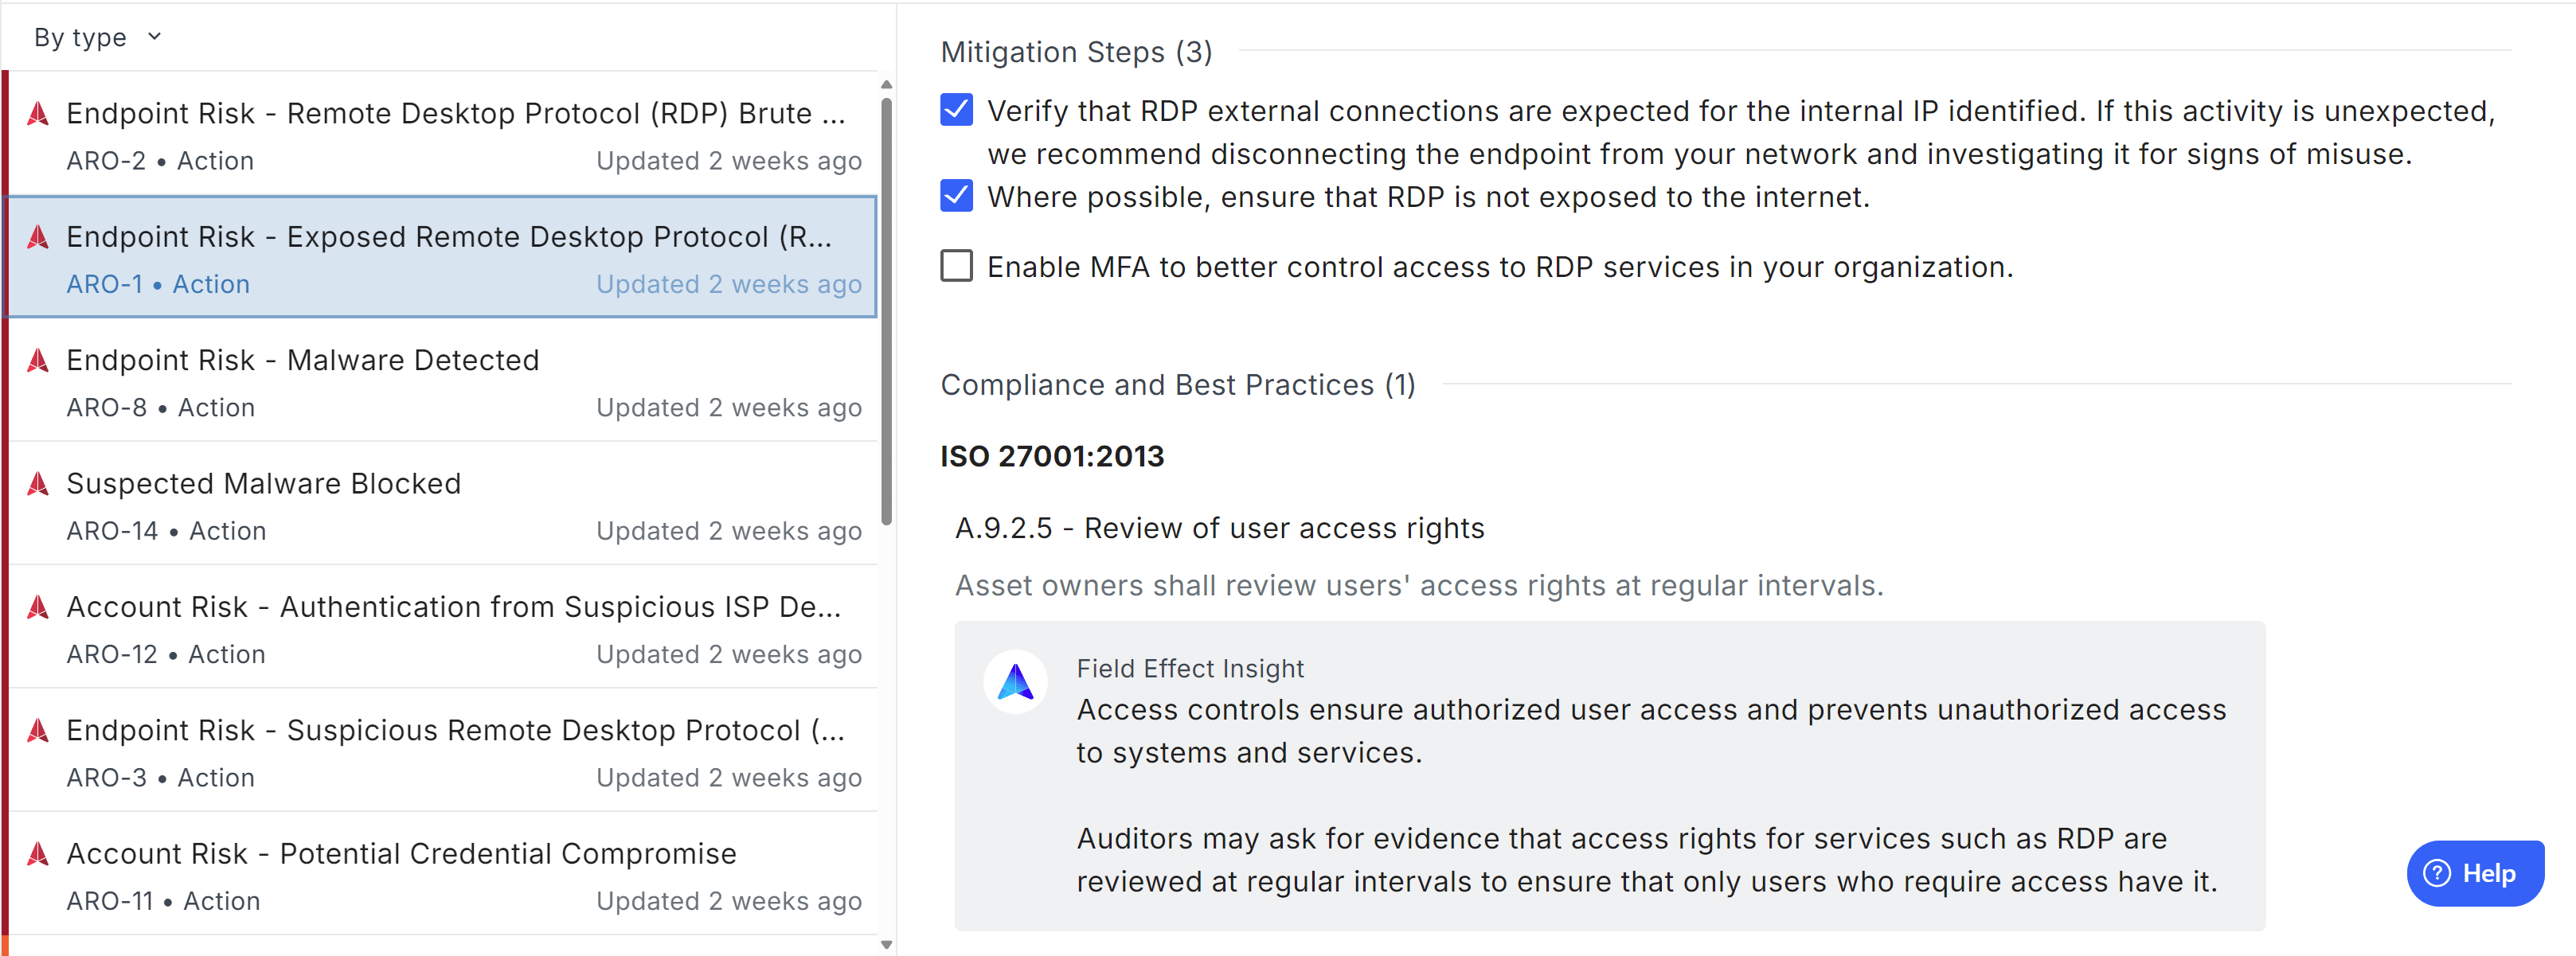This screenshot has height=956, width=2576.
Task: Uncheck the verify RDP external connections step
Action: [x=956, y=110]
